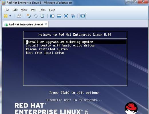
Task: Toggle the thumbnail bar icon
Action: [x=59, y=16]
